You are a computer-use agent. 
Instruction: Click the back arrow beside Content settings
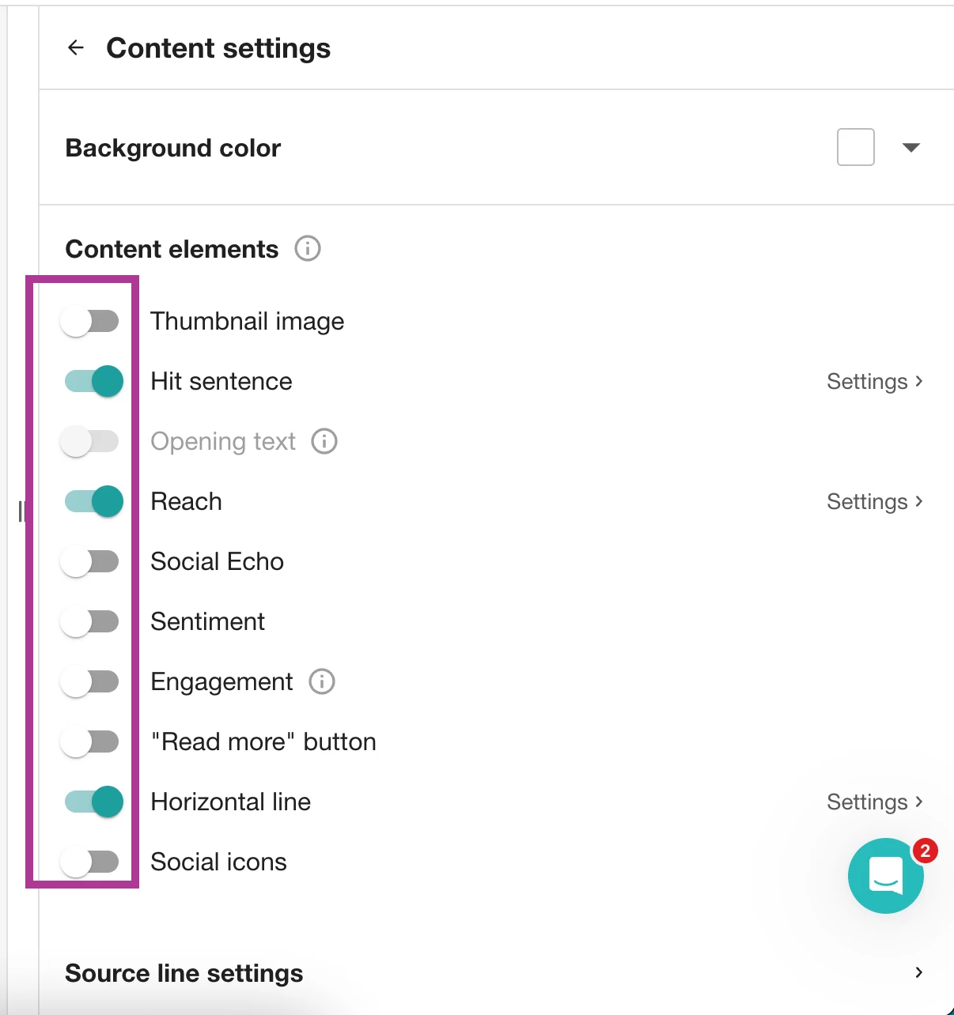[76, 48]
